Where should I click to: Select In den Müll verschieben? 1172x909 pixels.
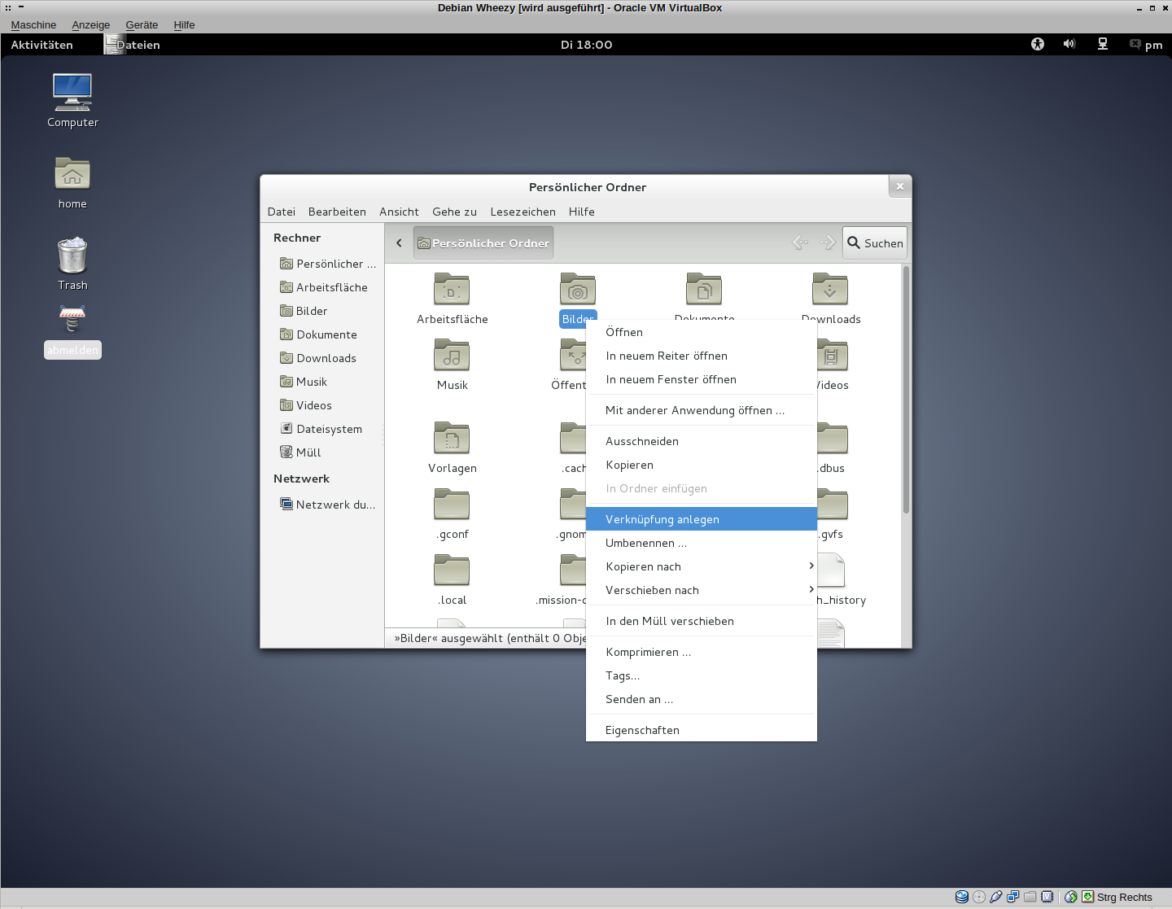(x=701, y=621)
